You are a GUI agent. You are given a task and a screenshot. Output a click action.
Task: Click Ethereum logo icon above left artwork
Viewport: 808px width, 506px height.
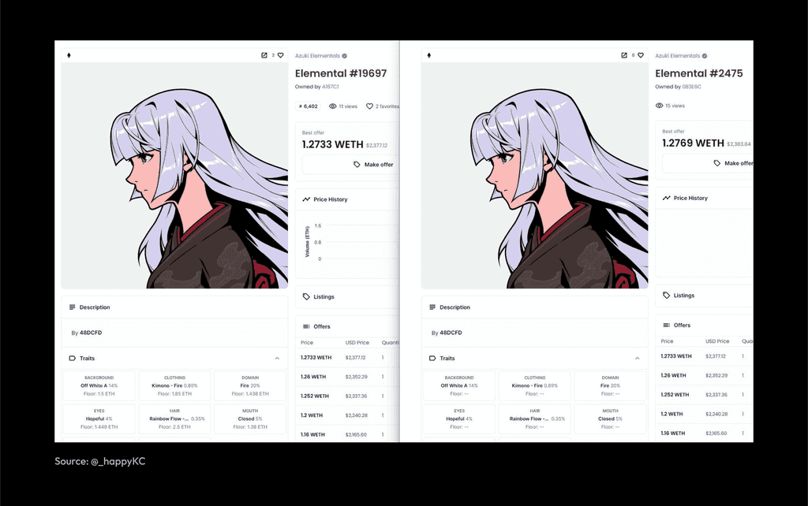click(69, 55)
